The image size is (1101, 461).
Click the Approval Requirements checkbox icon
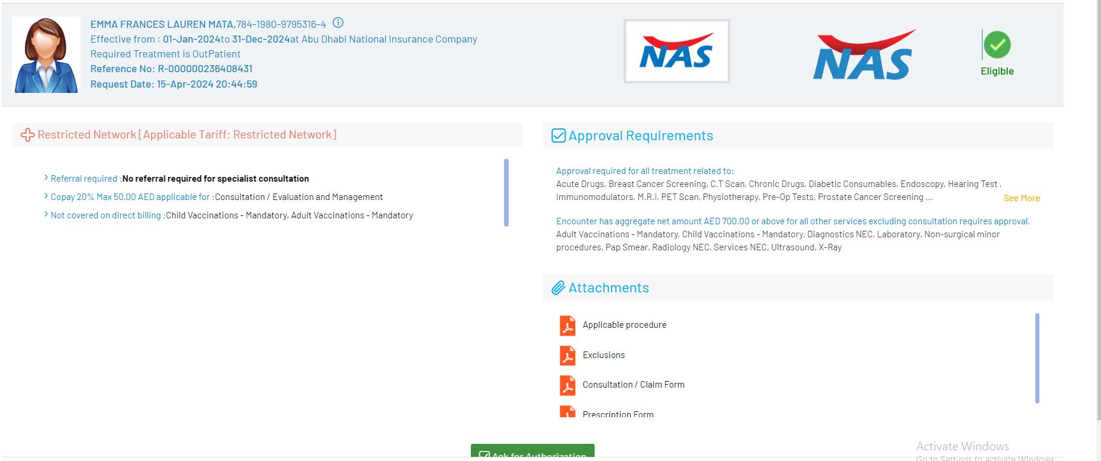558,136
